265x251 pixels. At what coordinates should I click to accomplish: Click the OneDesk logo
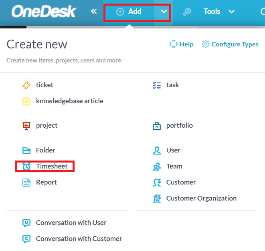click(x=44, y=11)
